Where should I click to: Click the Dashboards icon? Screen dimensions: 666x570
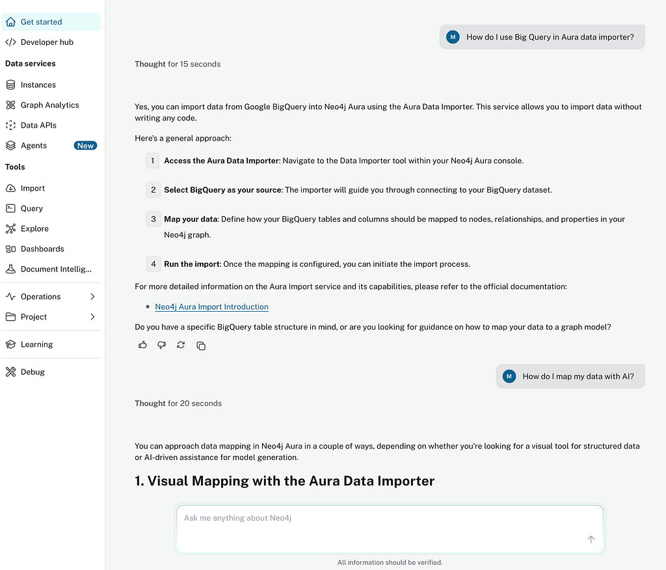[10, 249]
